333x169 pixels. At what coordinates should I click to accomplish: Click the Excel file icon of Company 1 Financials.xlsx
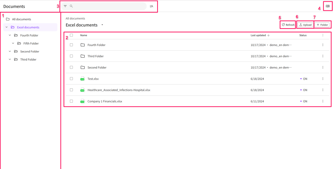[82, 101]
